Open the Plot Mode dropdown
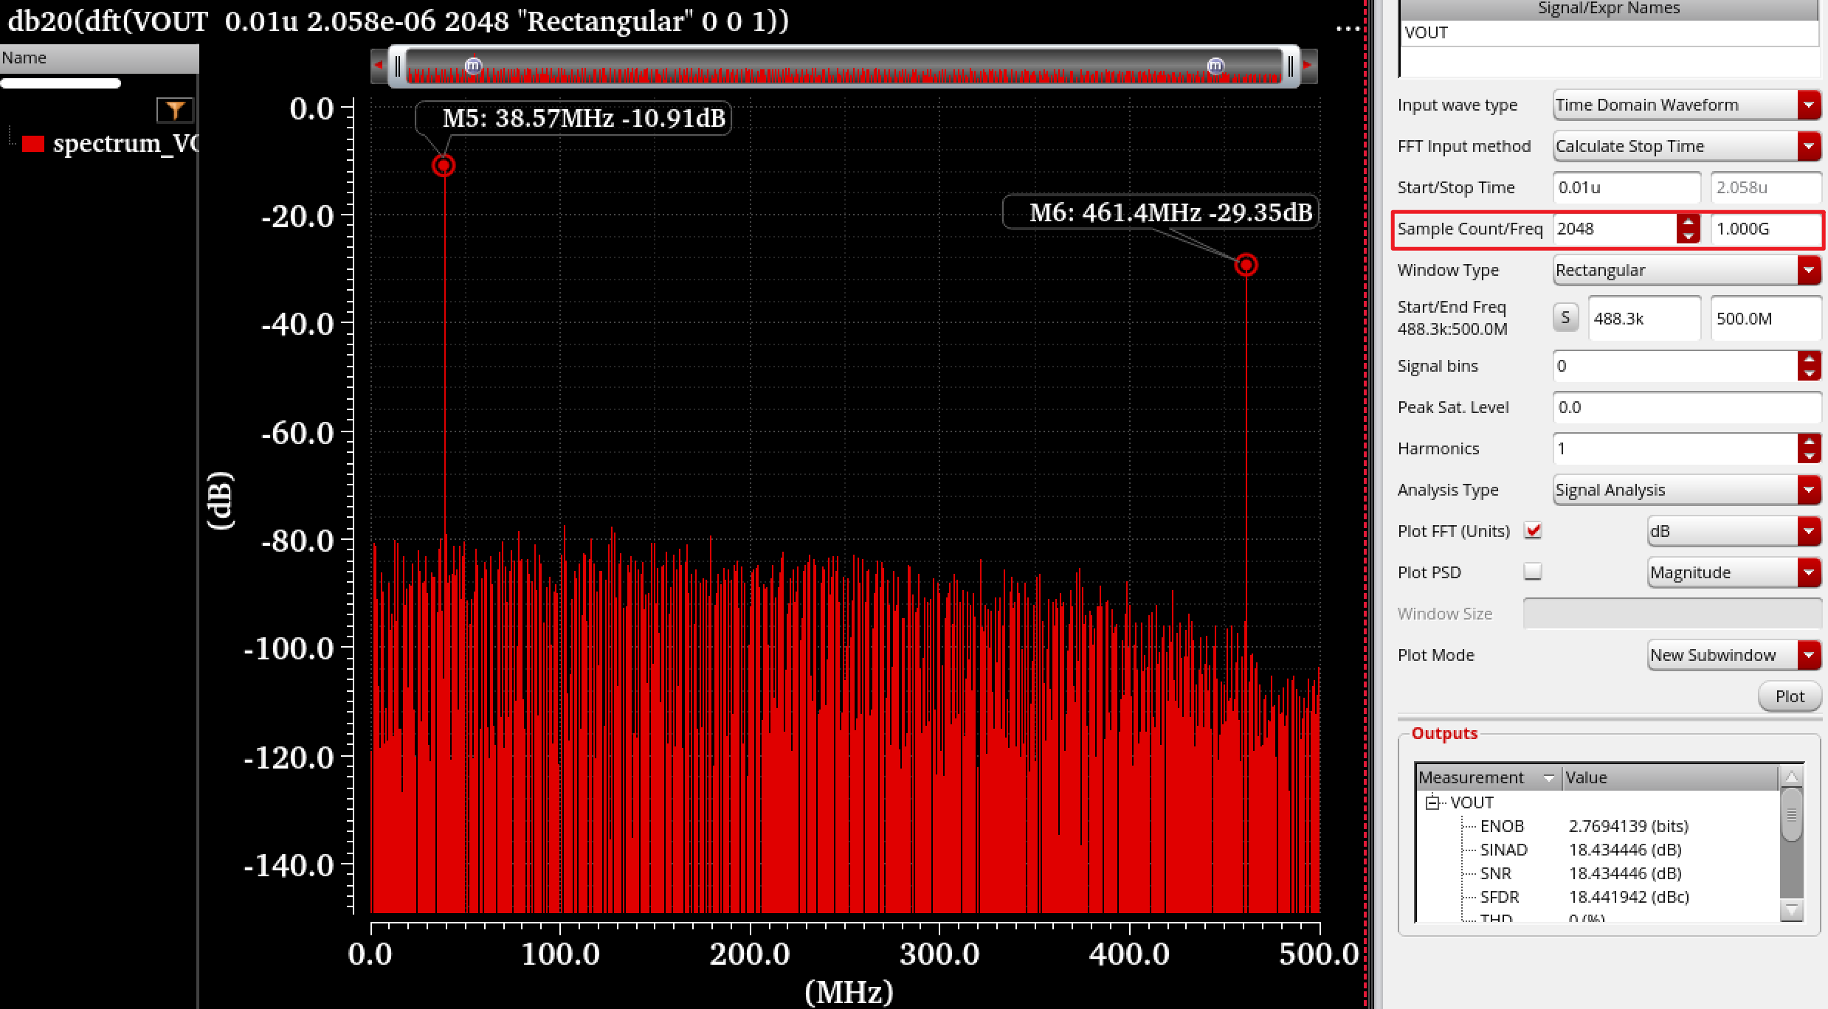 pos(1808,655)
